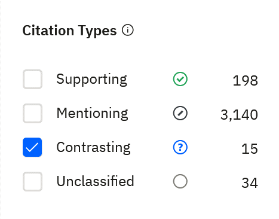Uncheck the Contrasting citation checkbox
This screenshot has width=279, height=219.
pyautogui.click(x=32, y=147)
